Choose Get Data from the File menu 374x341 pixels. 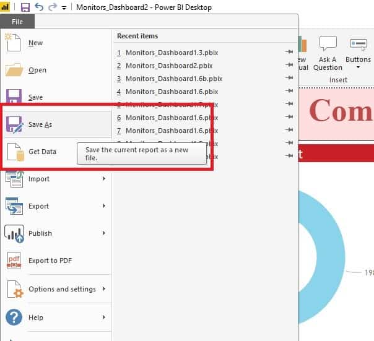click(57, 152)
